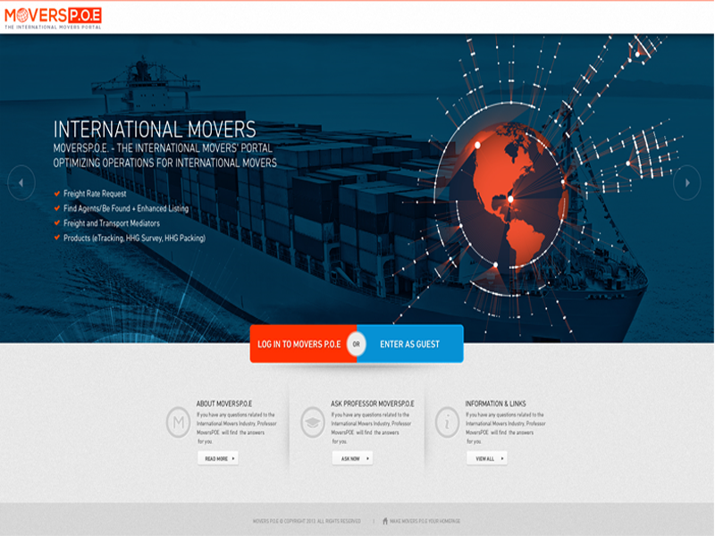Click the Information 'i' circle icon
Image resolution: width=715 pixels, height=536 pixels.
coord(448,422)
